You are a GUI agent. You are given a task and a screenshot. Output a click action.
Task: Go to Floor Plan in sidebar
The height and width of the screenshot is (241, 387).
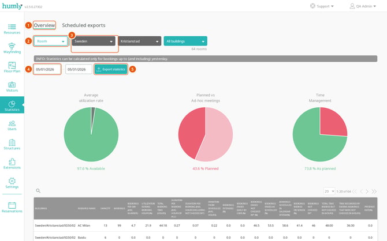click(x=12, y=67)
